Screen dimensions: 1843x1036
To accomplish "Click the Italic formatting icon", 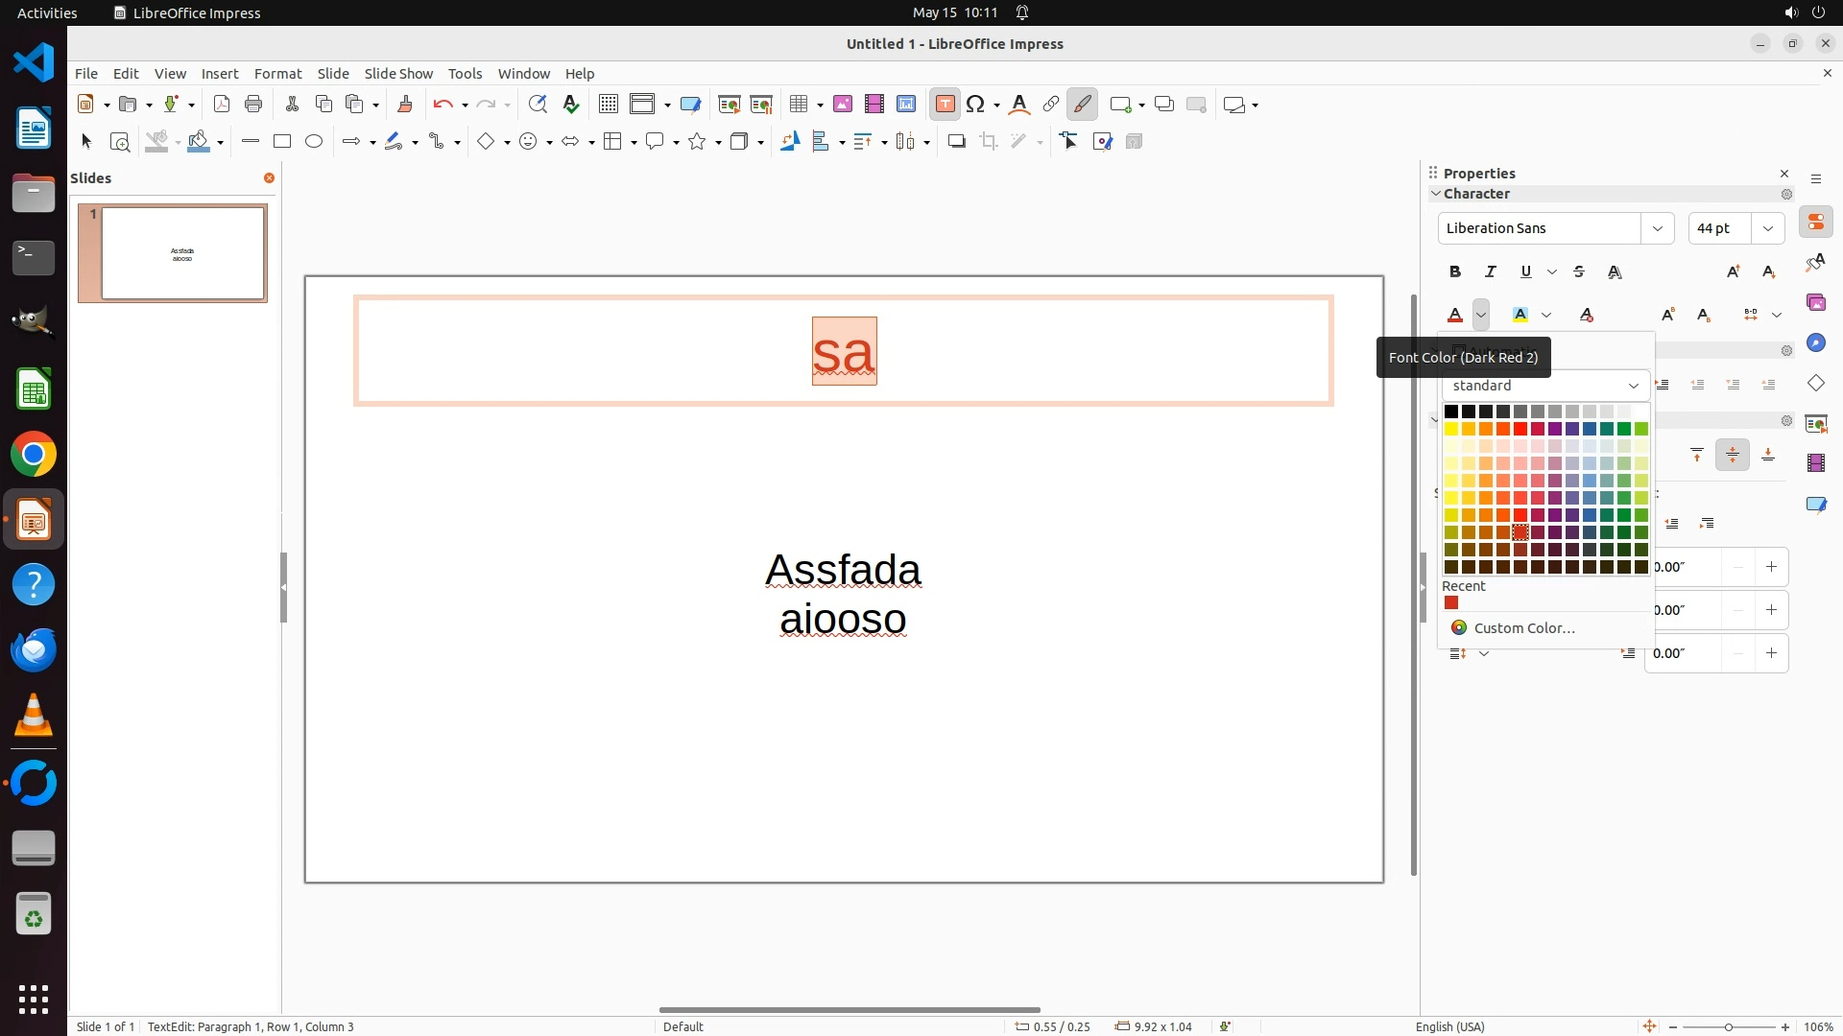I will (1491, 272).
